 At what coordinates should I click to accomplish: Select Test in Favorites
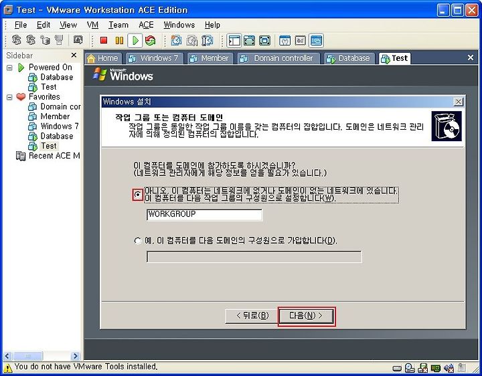click(x=49, y=146)
